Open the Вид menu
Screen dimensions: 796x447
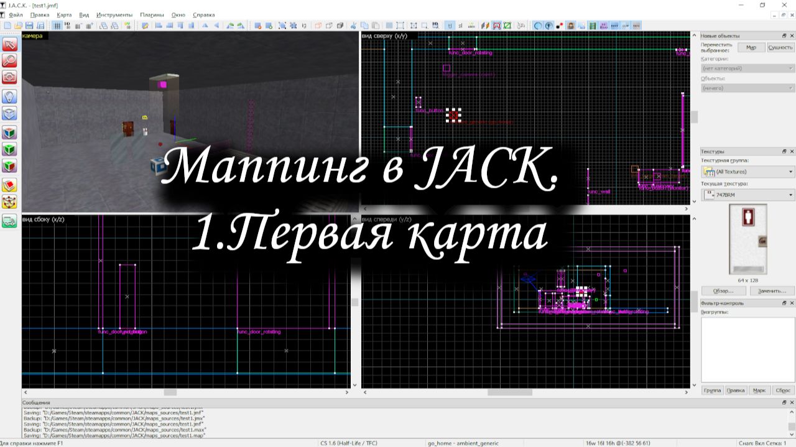click(84, 14)
